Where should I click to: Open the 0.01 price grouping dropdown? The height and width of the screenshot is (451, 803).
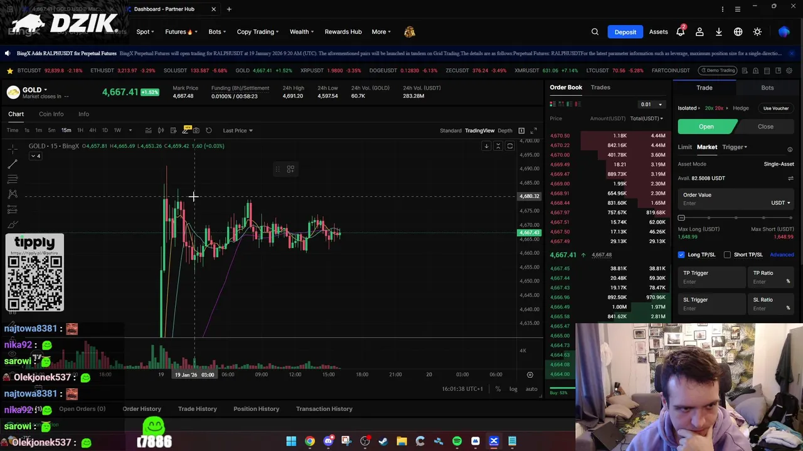(x=651, y=105)
